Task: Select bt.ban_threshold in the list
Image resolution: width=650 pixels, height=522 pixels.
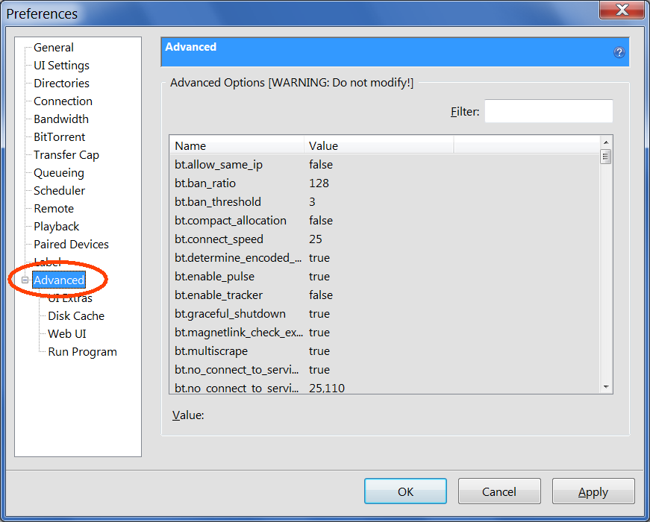Action: 384,202
